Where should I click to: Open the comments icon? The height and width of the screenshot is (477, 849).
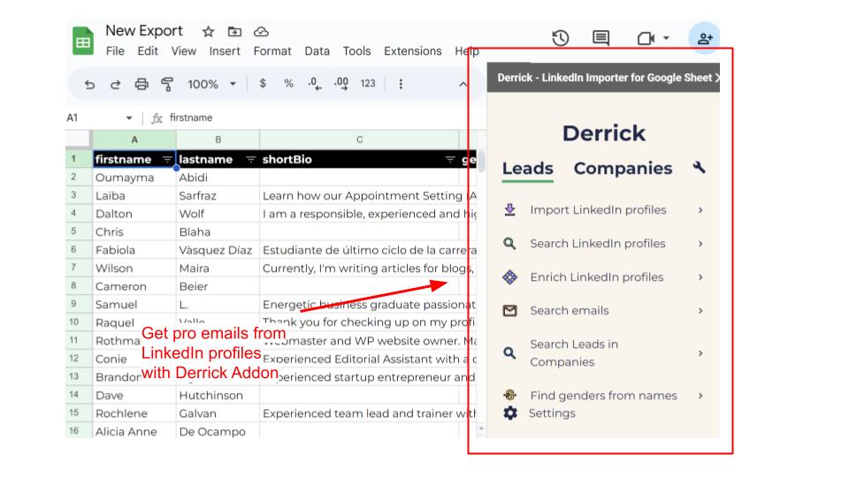(x=601, y=38)
